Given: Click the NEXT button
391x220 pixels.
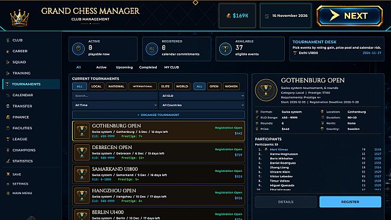Looking at the screenshot, I should pyautogui.click(x=350, y=16).
